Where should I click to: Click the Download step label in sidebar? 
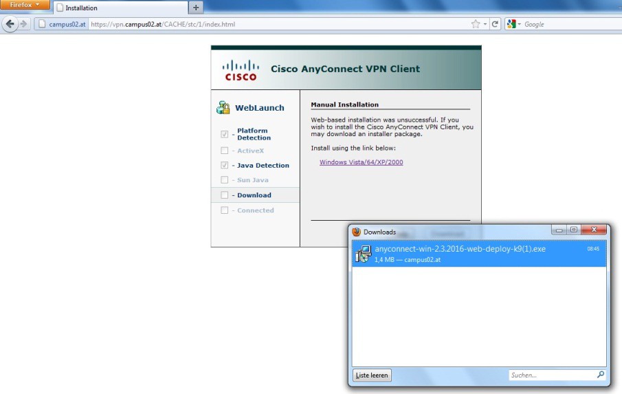[x=254, y=195]
